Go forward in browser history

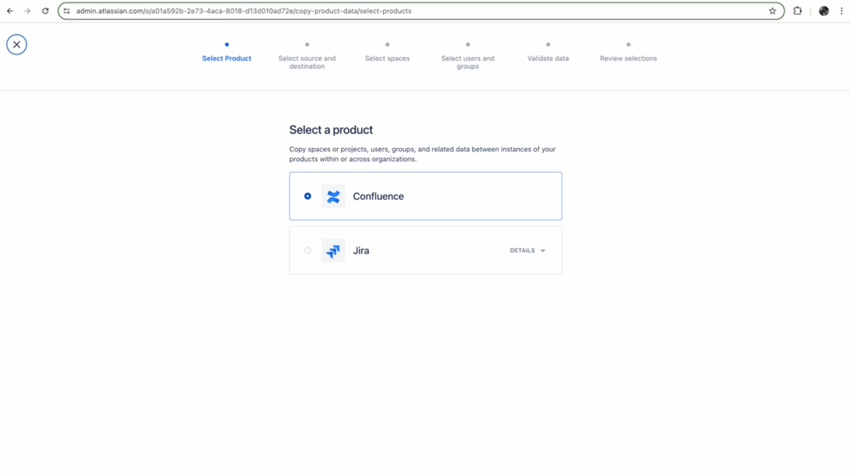click(27, 11)
